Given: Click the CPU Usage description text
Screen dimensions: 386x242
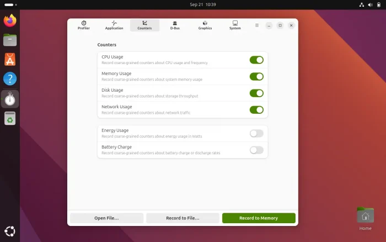Looking at the screenshot, I should coord(154,63).
